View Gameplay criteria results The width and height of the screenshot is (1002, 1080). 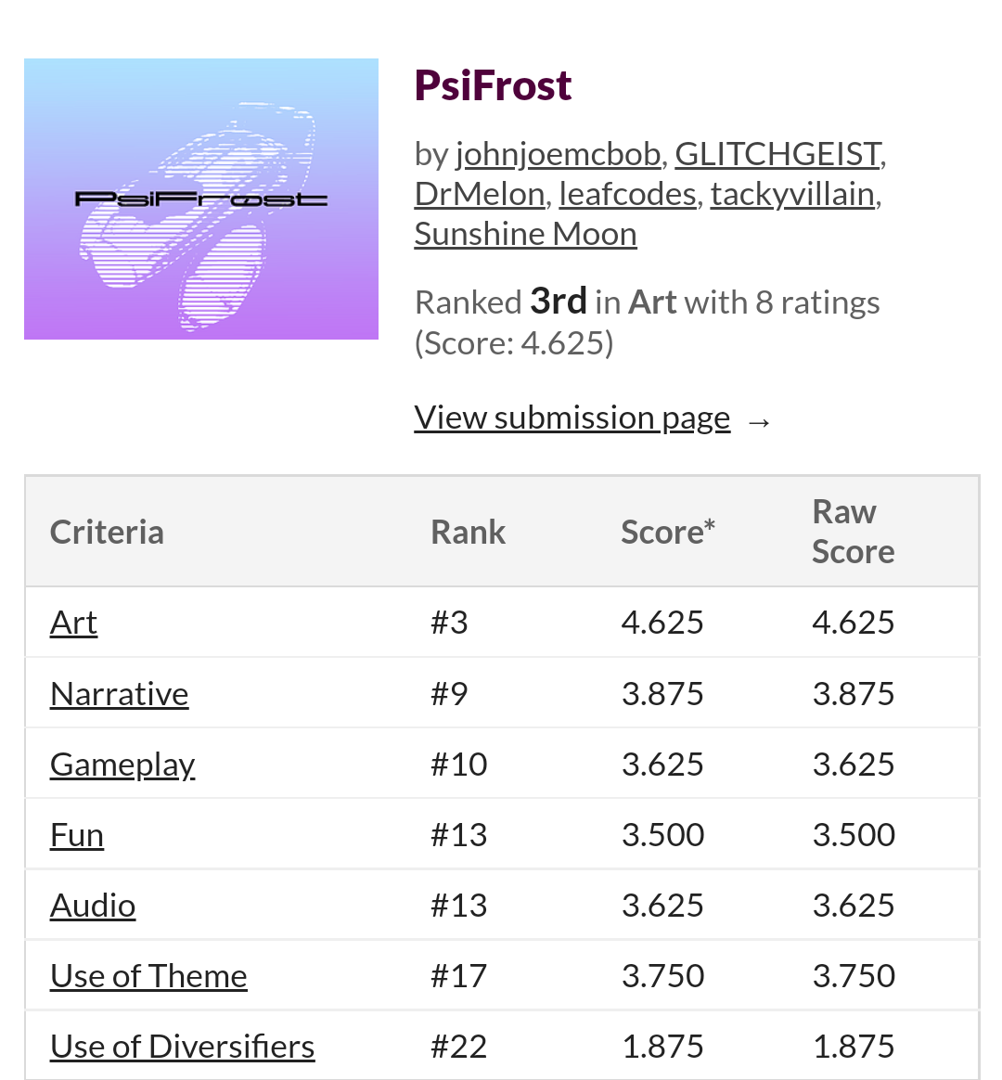tap(122, 765)
